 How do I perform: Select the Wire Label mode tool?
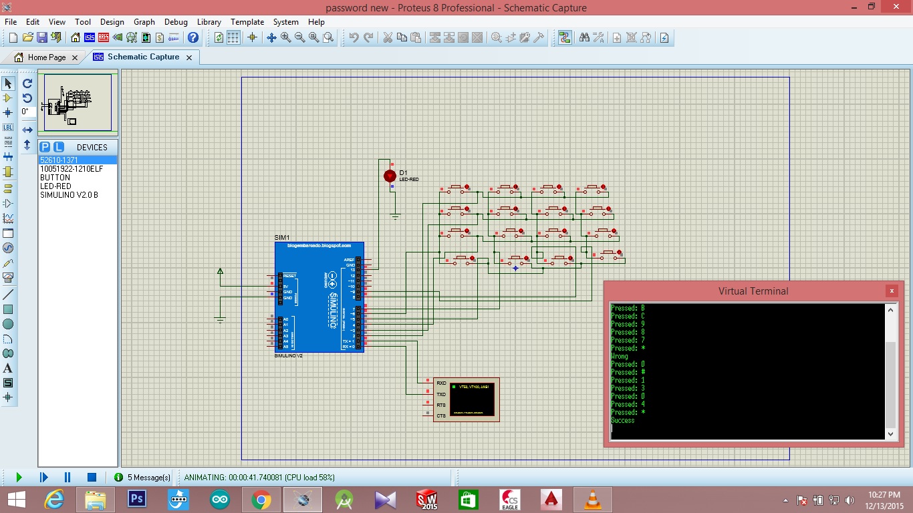point(8,127)
